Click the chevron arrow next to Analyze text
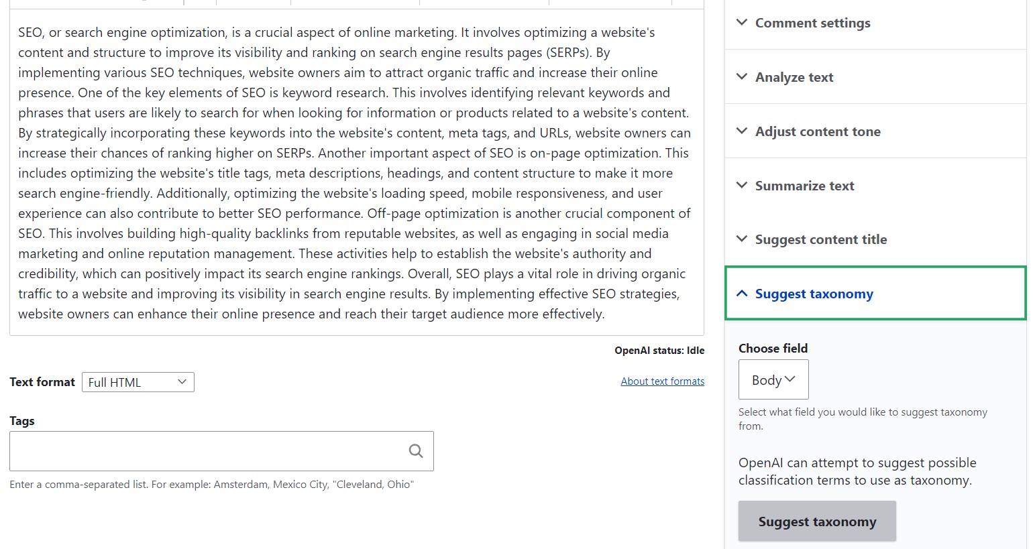The image size is (1035, 549). coord(742,76)
